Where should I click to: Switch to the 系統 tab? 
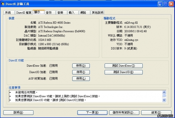point(9,13)
